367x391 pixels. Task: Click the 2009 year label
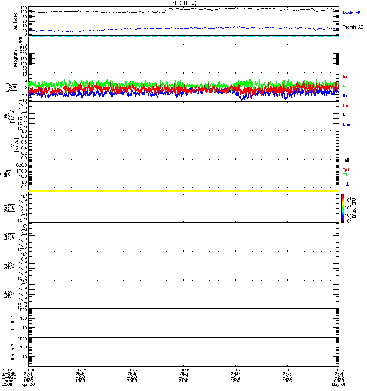click(7, 384)
